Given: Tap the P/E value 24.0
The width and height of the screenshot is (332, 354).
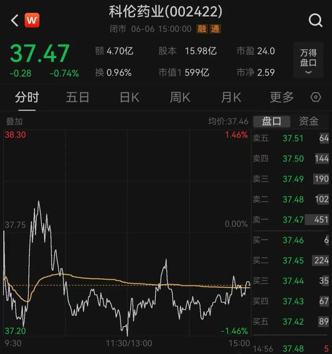Looking at the screenshot, I should [266, 51].
